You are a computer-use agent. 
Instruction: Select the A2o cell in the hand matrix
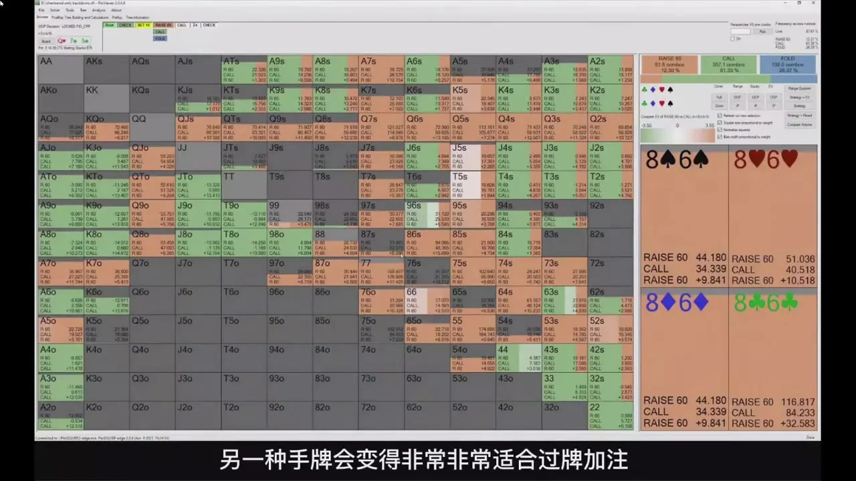pyautogui.click(x=61, y=416)
